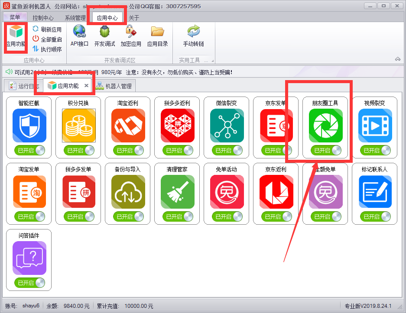Open the 微信裂变 network icon
This screenshot has height=313, width=406.
(x=227, y=126)
